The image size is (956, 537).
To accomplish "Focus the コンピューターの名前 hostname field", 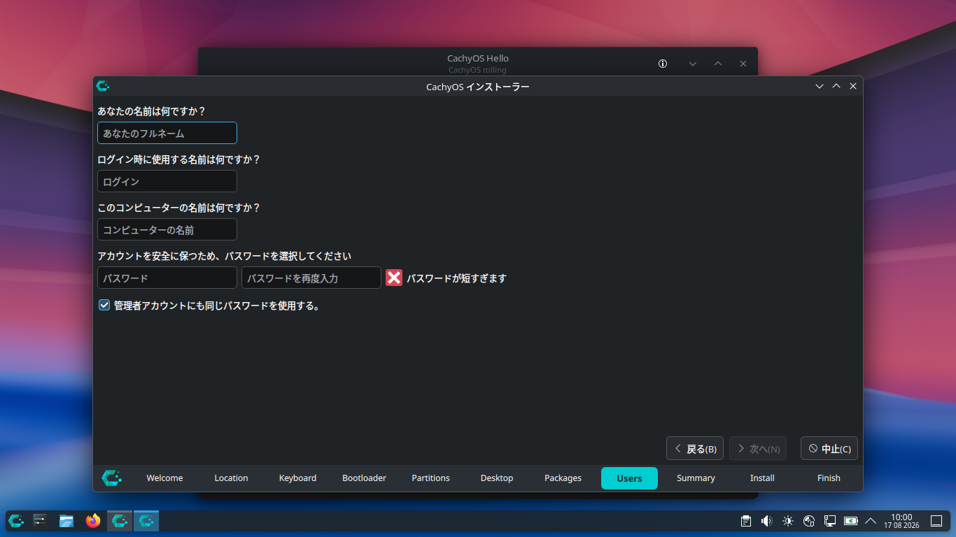I will [167, 229].
